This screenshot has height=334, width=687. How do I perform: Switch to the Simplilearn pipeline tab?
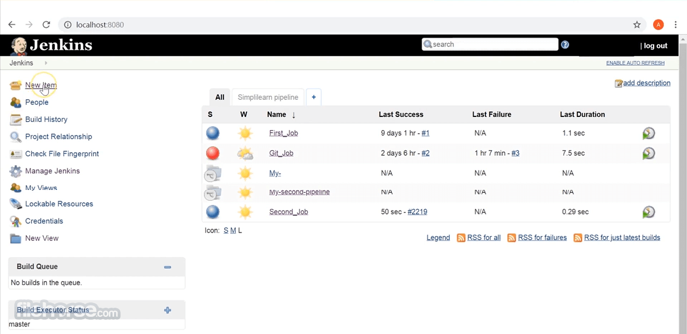pyautogui.click(x=268, y=97)
